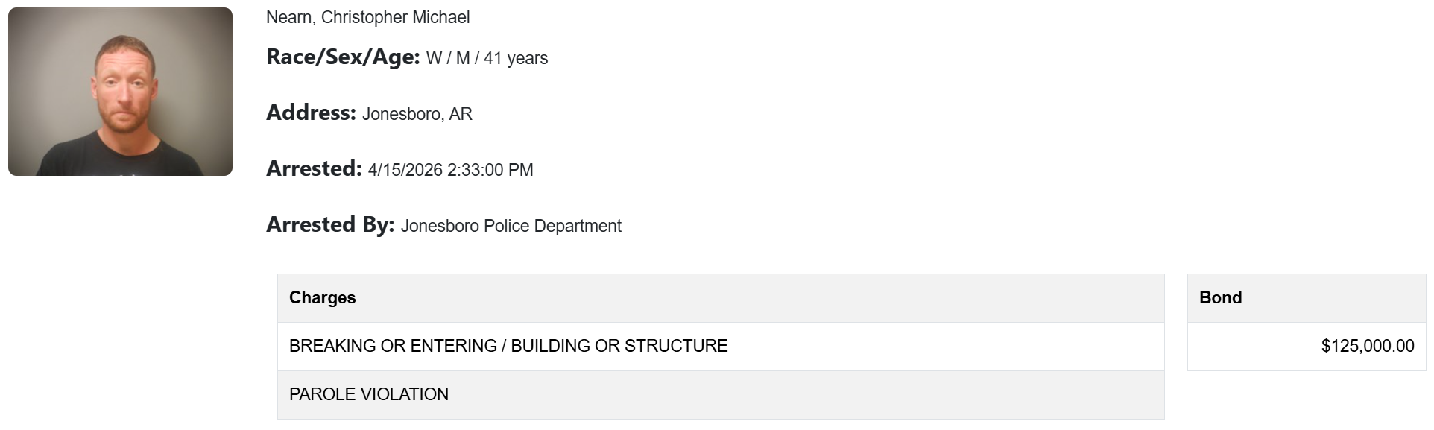The height and width of the screenshot is (430, 1434).
Task: Select the Parole Violation charge row
Action: 369,394
